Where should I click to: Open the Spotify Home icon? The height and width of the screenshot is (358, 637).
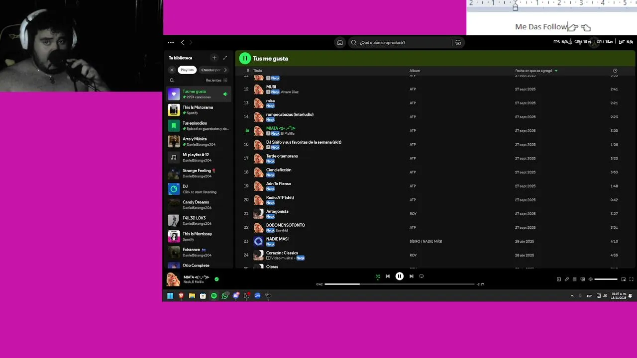pos(340,43)
